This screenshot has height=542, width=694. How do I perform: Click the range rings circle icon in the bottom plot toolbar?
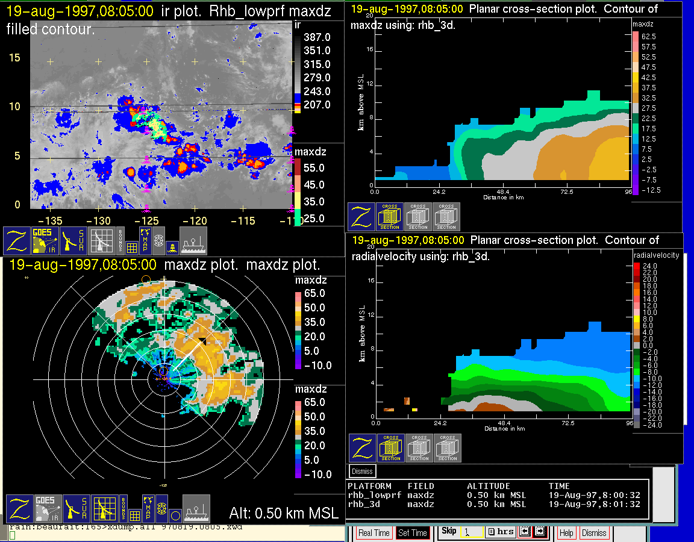[x=174, y=516]
